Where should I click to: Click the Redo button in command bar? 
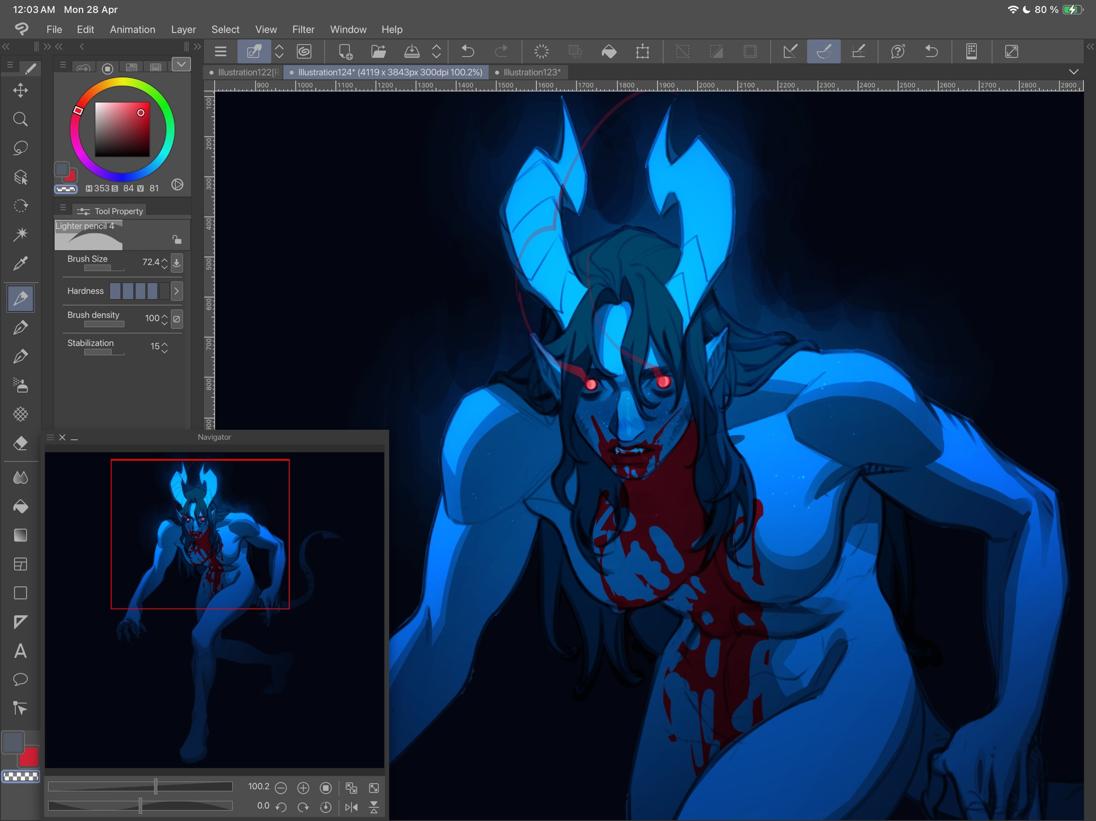click(x=501, y=51)
